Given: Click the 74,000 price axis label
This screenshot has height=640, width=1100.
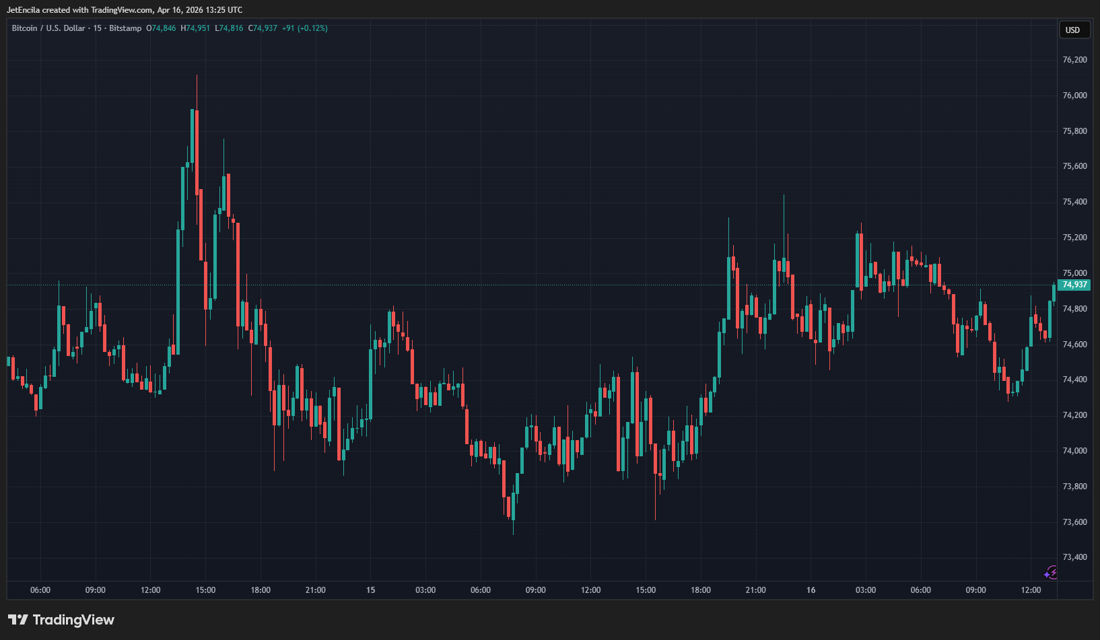Looking at the screenshot, I should pyautogui.click(x=1074, y=451).
